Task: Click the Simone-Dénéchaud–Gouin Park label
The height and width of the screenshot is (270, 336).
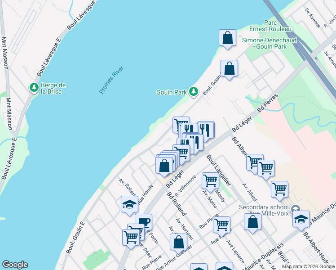Action: coord(270,43)
